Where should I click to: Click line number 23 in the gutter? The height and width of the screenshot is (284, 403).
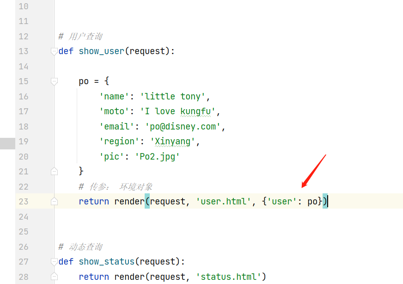(24, 201)
